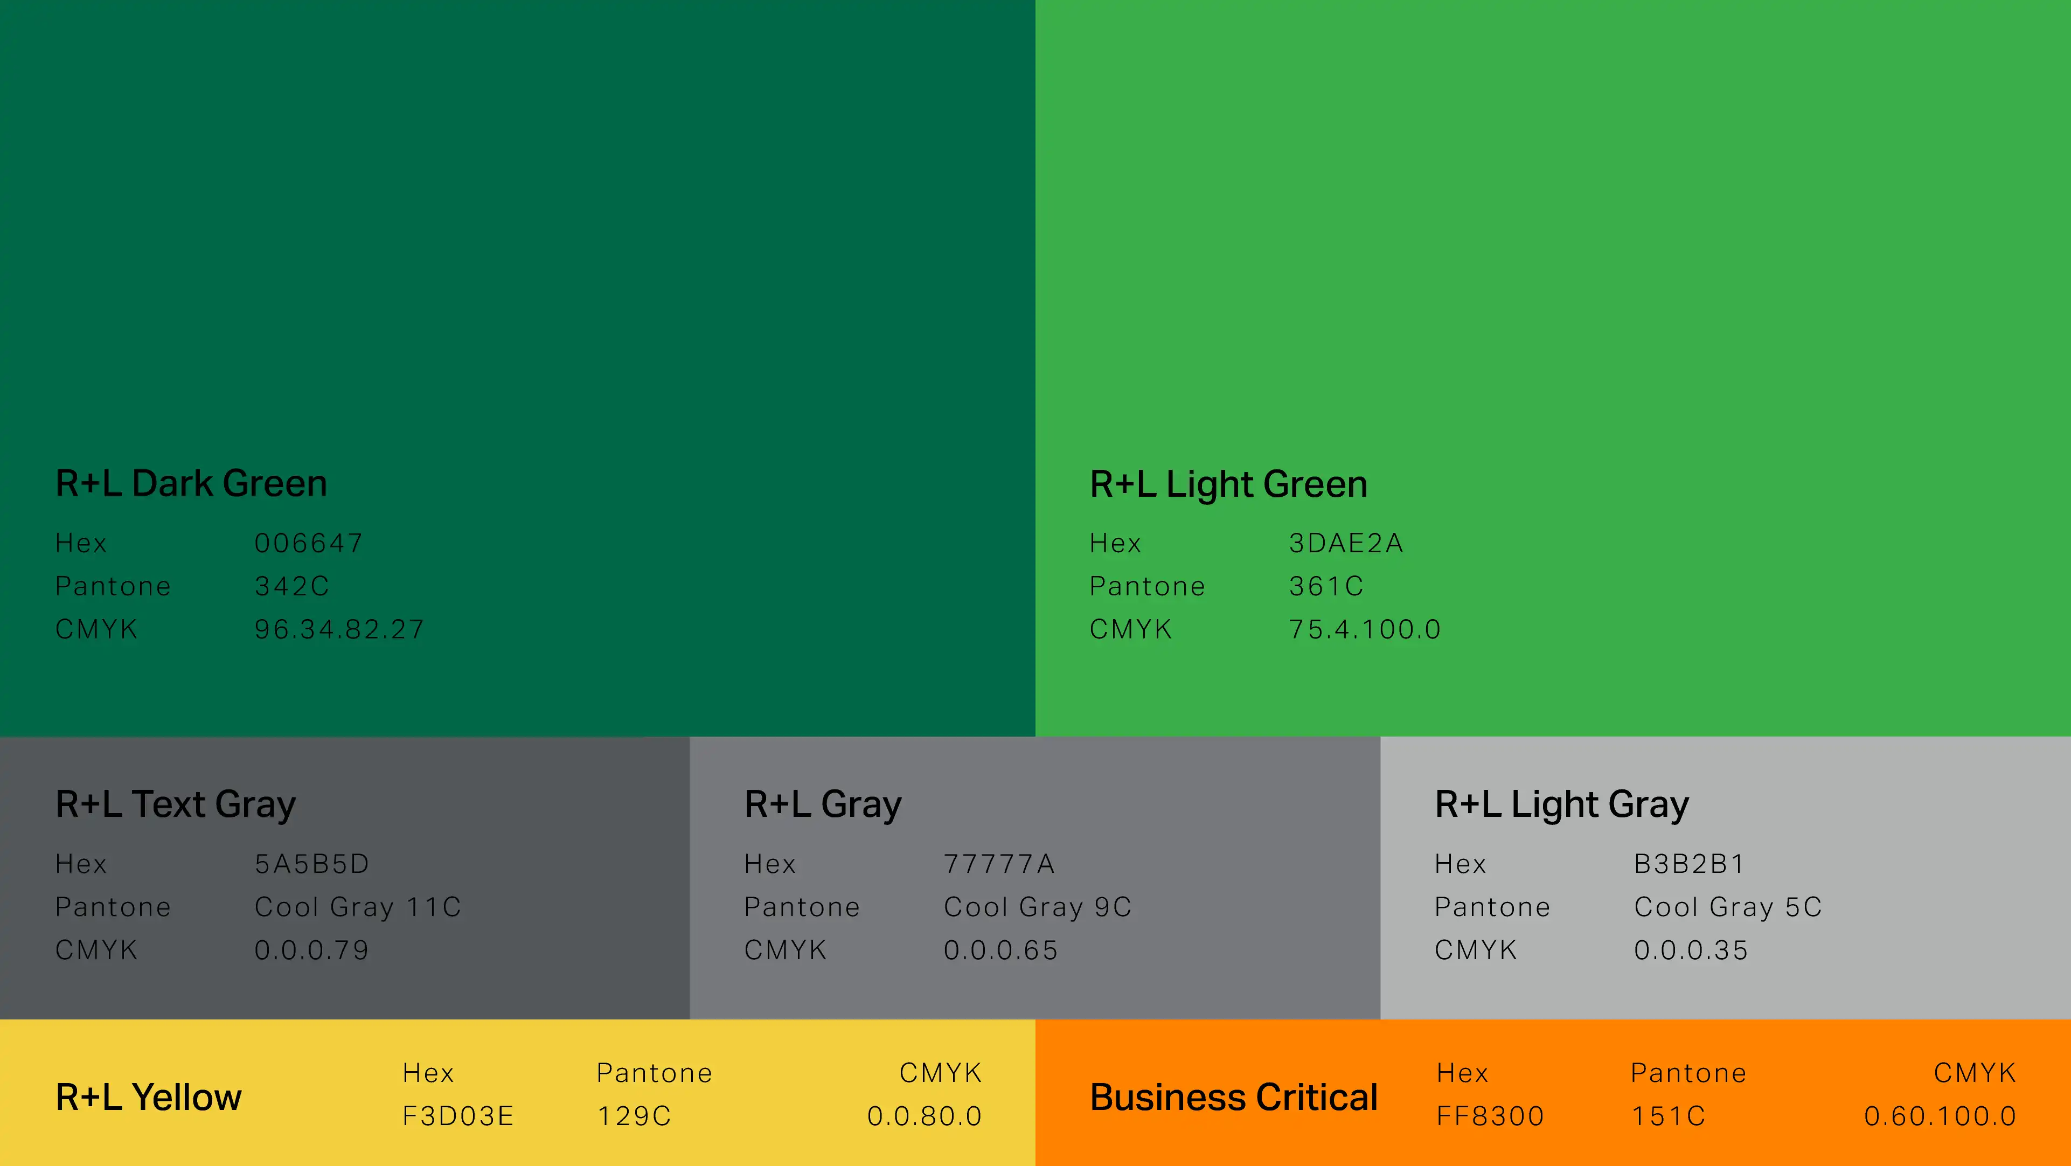
Task: Click the Dark Green hex value 006647
Action: tap(309, 544)
